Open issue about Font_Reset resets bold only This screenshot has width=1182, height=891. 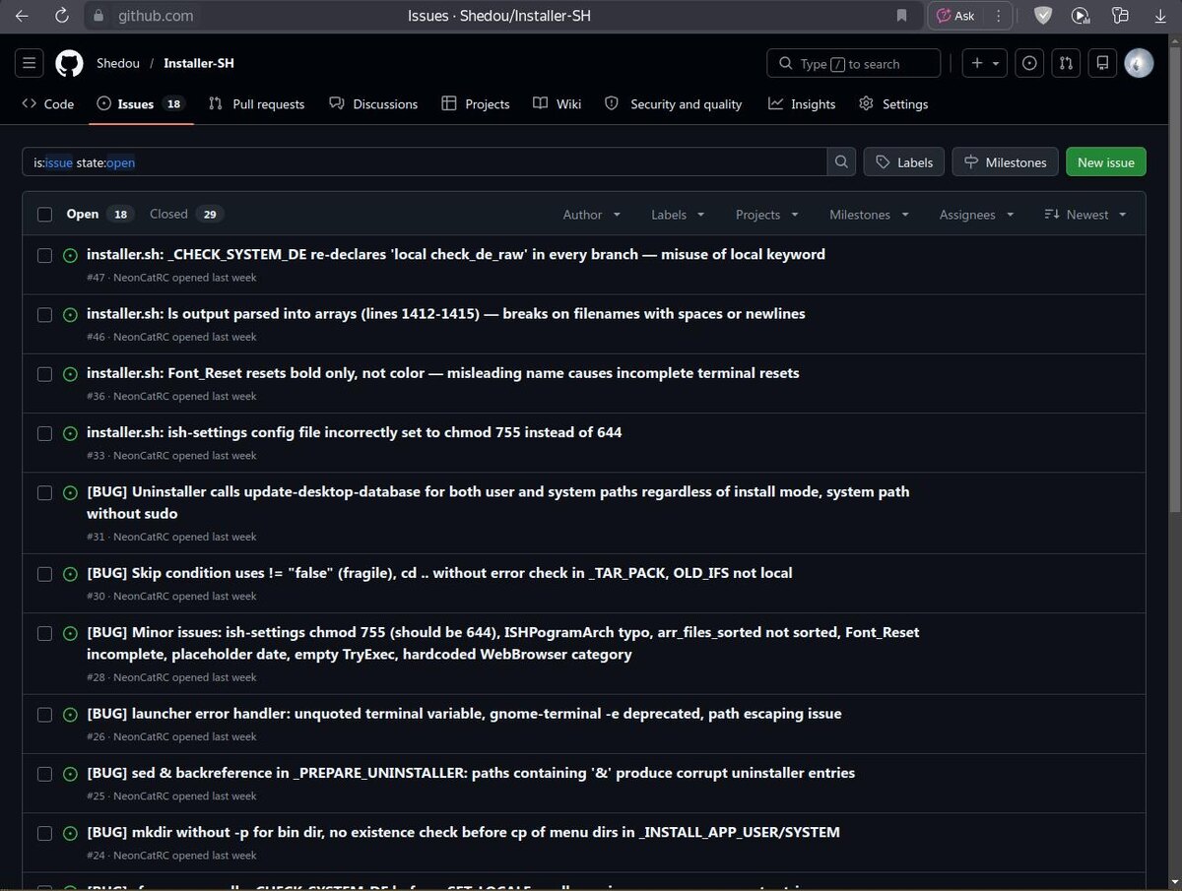tap(443, 373)
